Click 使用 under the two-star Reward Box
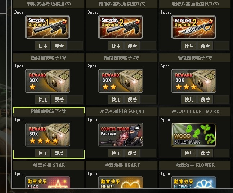Screen dimensions: 233x193 [116, 100]
